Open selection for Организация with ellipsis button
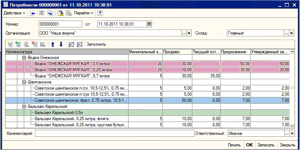 point(184,33)
